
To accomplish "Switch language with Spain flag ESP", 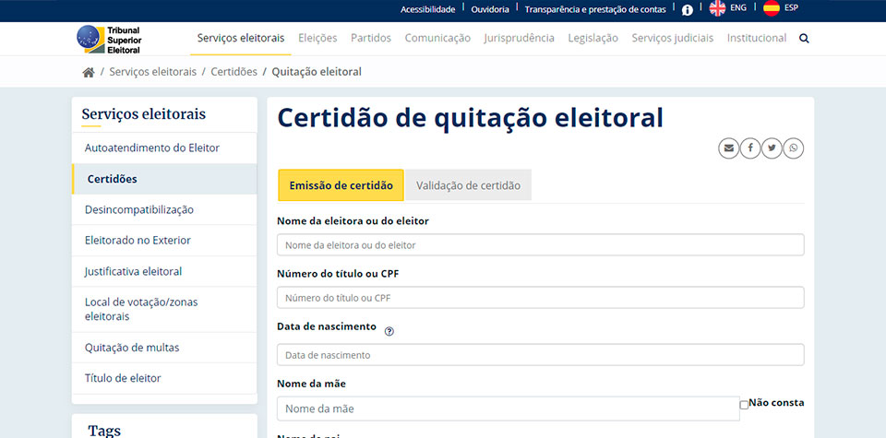I will pyautogui.click(x=781, y=8).
